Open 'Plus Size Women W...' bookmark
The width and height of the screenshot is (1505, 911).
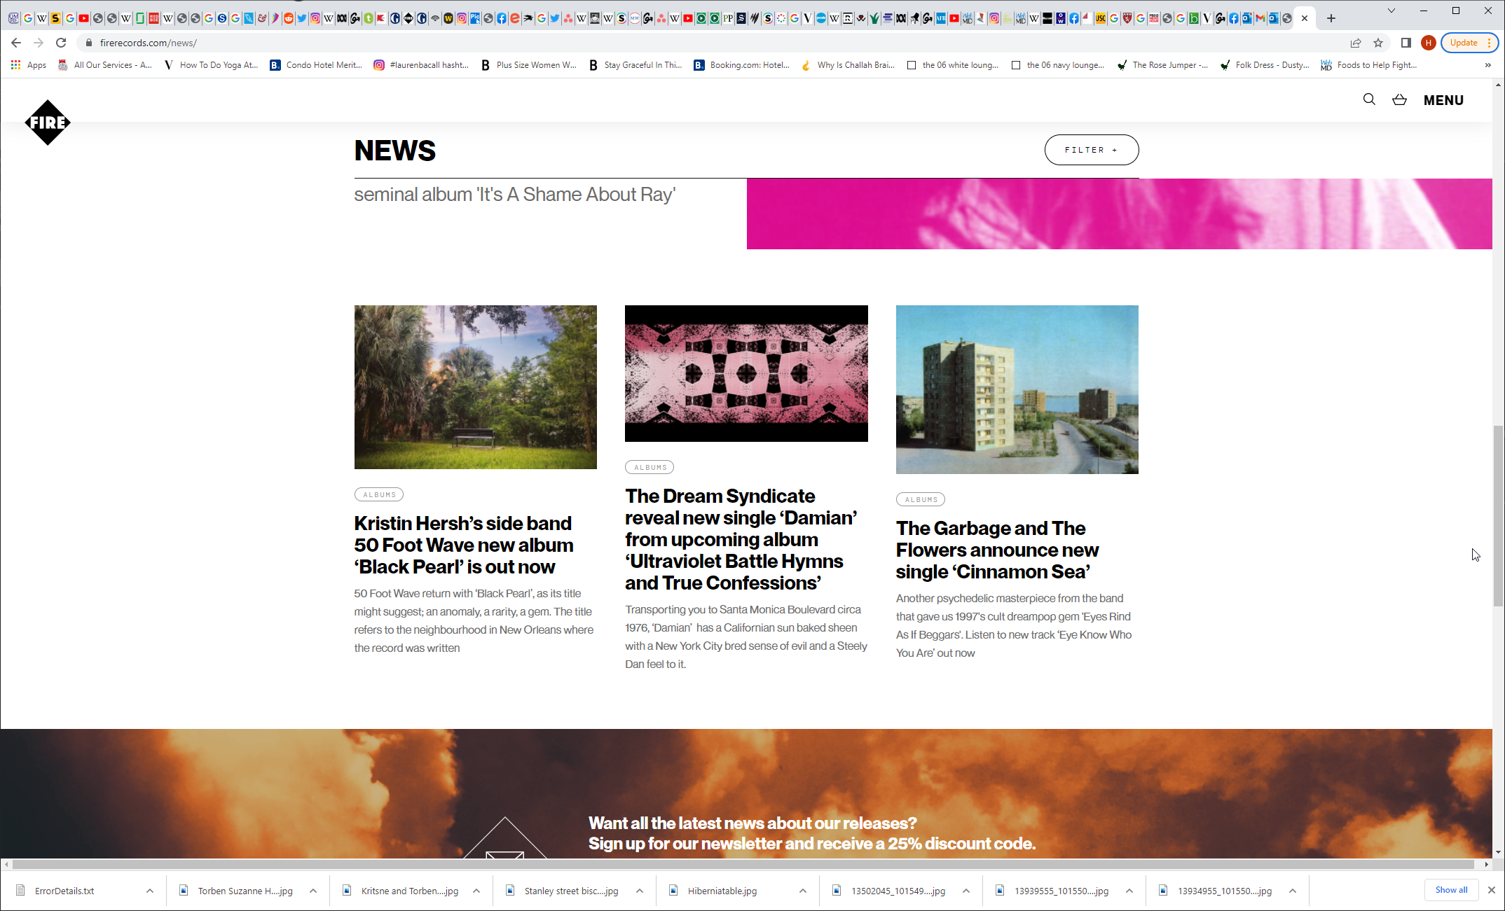528,65
